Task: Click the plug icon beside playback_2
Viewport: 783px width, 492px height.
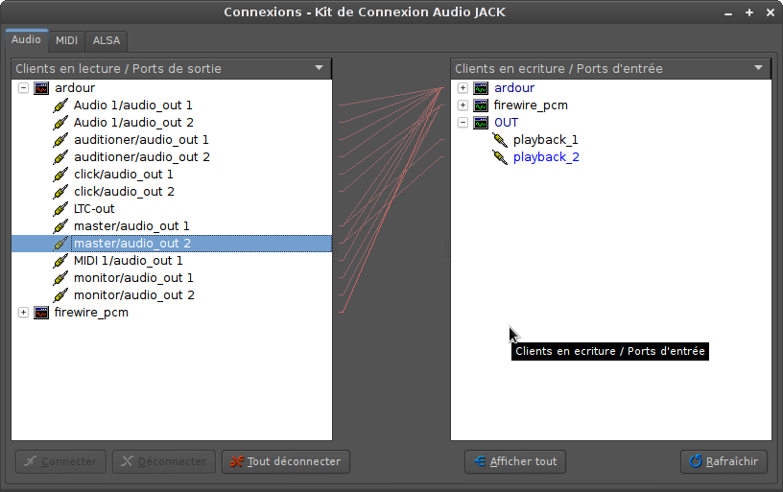Action: tap(500, 157)
